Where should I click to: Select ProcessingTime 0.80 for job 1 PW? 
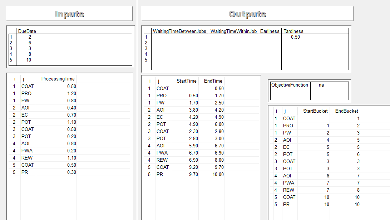coord(71,101)
